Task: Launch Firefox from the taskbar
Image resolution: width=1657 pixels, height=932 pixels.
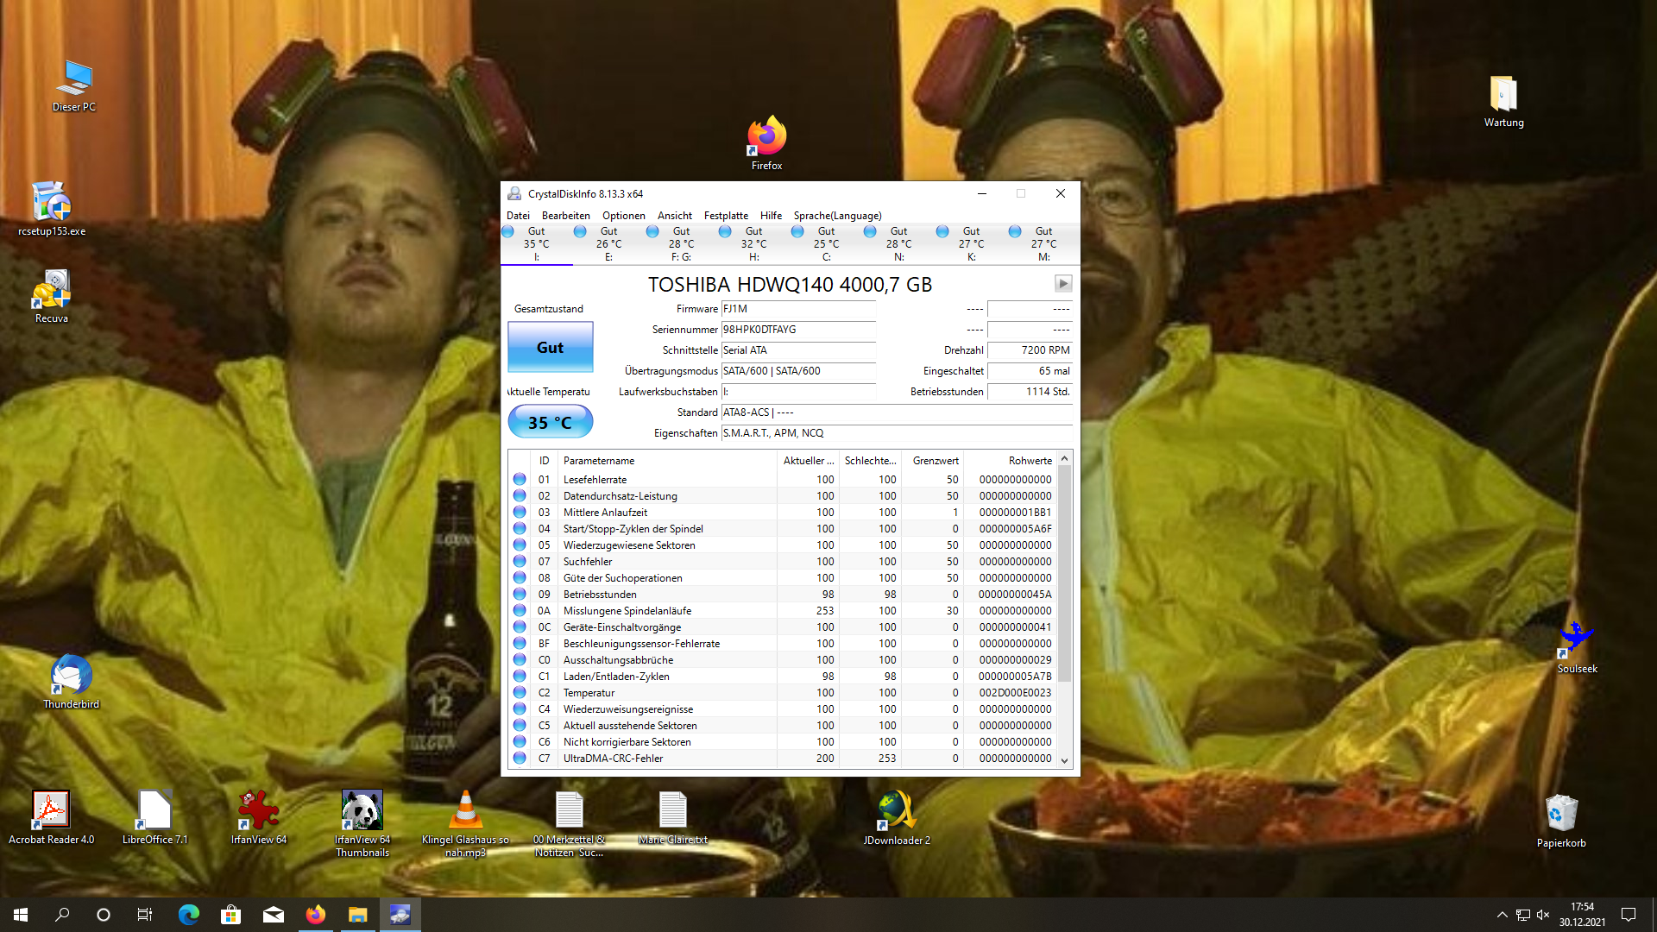Action: tap(315, 914)
